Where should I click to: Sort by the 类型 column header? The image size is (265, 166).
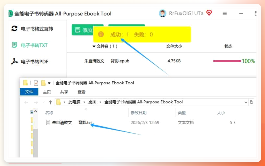point(182,113)
